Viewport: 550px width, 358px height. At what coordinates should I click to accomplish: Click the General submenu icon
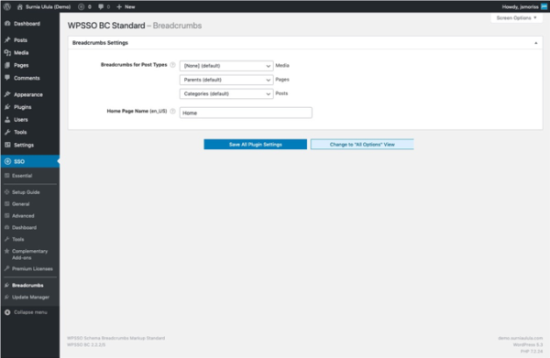pyautogui.click(x=6, y=204)
